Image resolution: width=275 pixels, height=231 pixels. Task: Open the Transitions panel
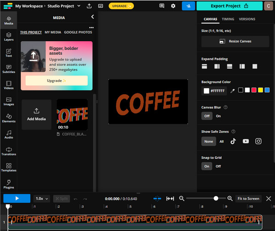9,151
